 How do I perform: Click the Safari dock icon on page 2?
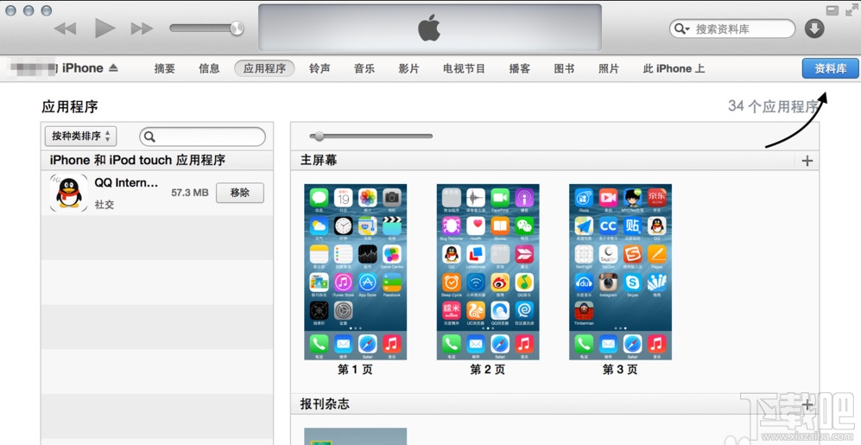click(x=500, y=344)
